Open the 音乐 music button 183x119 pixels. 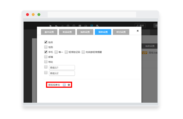pyautogui.click(x=140, y=25)
